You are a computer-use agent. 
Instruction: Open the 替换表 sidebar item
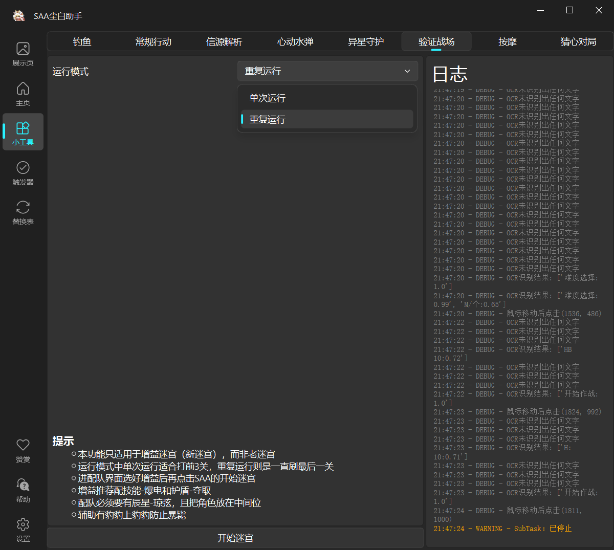[23, 212]
